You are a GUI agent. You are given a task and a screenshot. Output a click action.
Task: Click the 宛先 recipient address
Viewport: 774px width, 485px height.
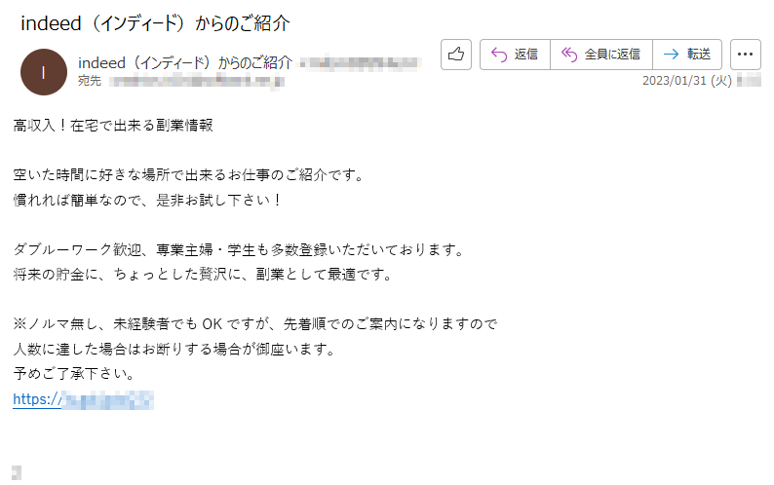tap(197, 82)
